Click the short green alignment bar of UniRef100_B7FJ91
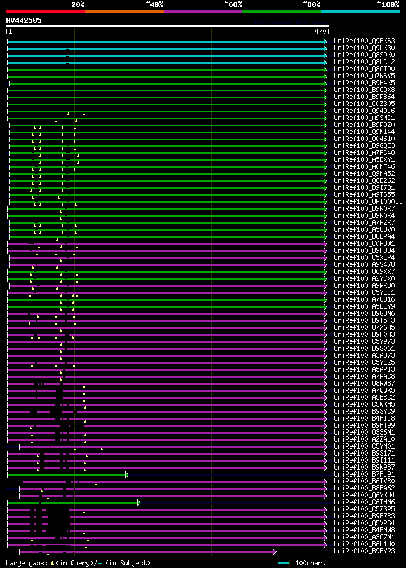The image size is (406, 568). click(x=66, y=475)
